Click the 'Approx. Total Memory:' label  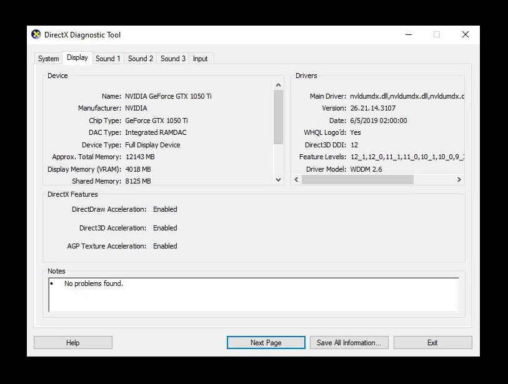click(x=86, y=157)
